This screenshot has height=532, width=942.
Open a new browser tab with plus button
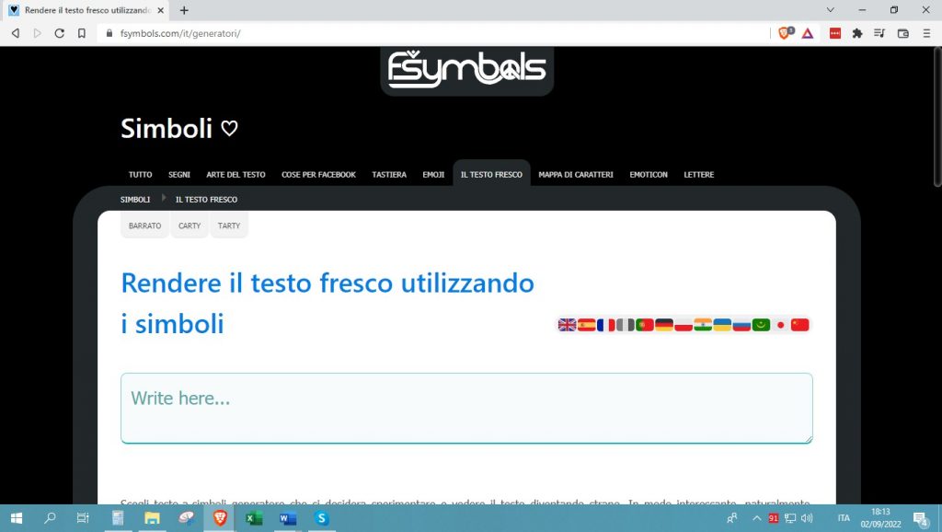[184, 10]
